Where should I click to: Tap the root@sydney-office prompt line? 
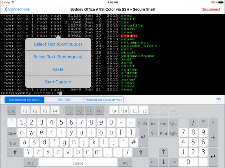pyautogui.click(x=31, y=93)
